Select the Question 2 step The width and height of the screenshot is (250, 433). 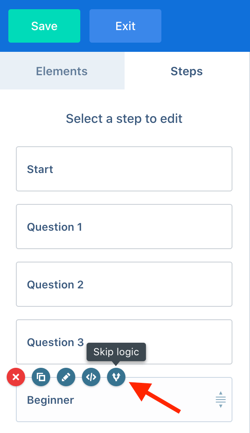124,285
